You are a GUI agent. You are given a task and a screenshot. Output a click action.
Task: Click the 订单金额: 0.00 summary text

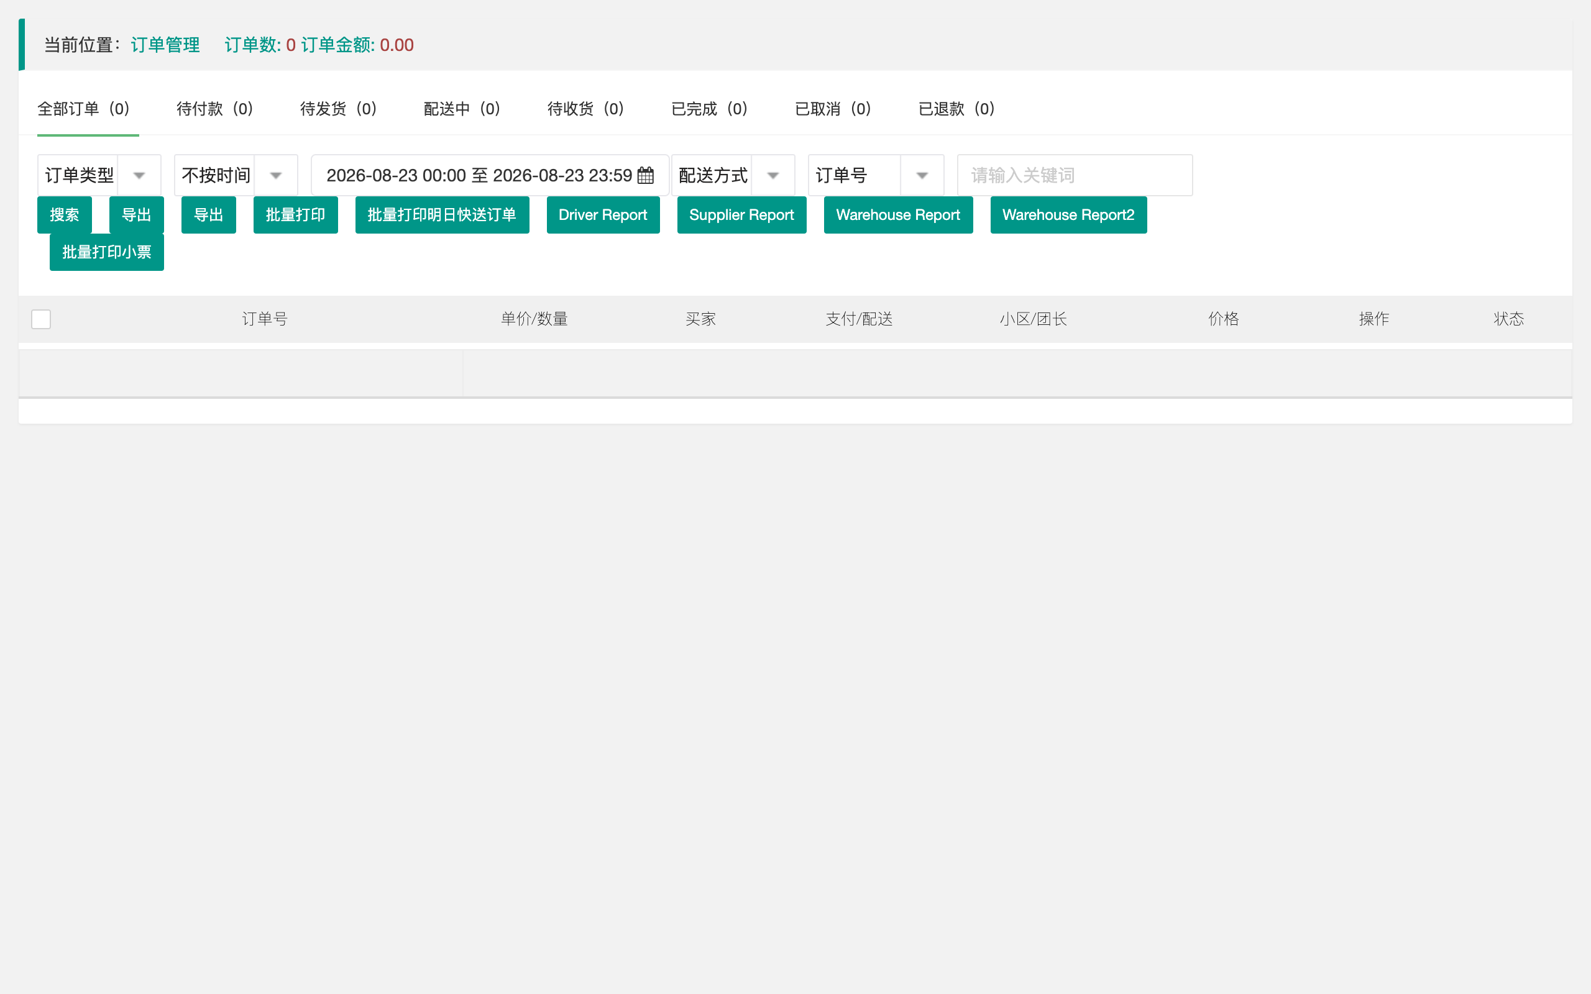coord(357,45)
